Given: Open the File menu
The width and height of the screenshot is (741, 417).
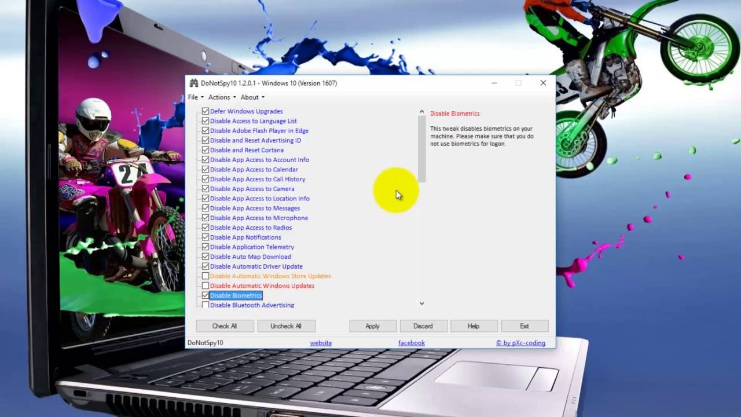Looking at the screenshot, I should (196, 97).
